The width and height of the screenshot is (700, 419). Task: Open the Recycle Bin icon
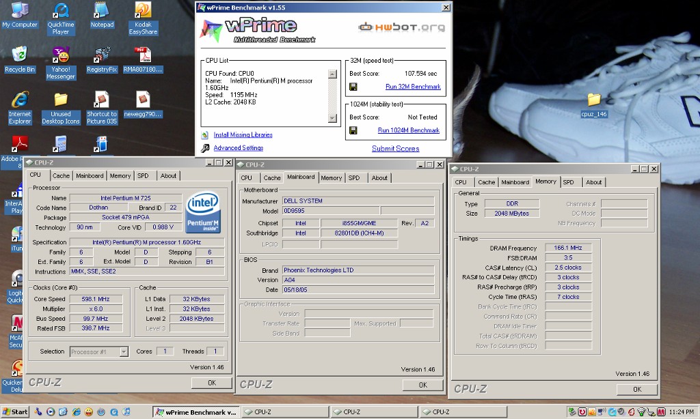pyautogui.click(x=20, y=60)
